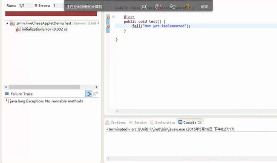Click the 结束 end-control button
Viewport: 277px width, 163px height.
204,7
